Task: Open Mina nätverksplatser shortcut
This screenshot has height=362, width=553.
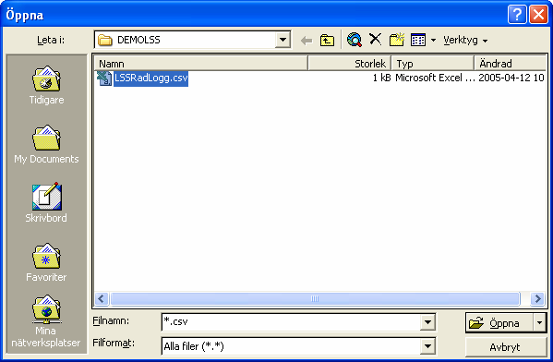Action: click(46, 321)
